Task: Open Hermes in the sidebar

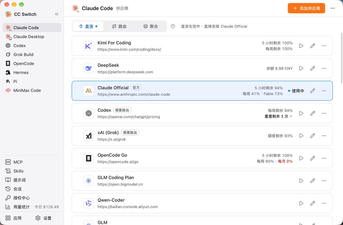Action: coord(32,72)
